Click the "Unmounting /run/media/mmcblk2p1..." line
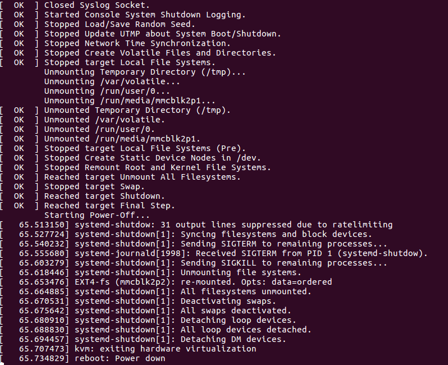 coord(130,101)
